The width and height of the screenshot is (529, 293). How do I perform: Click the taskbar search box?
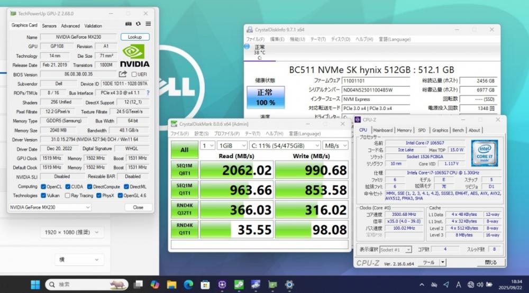[x=87, y=285]
